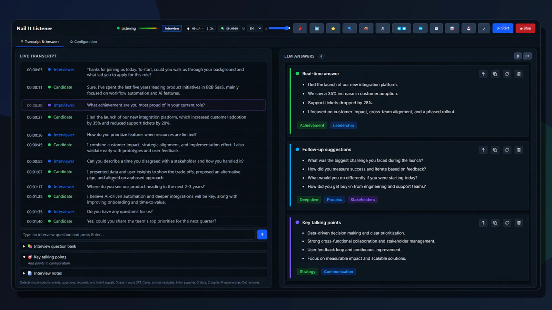Click Interviewer question at 00:00:36
Image resolution: width=552 pixels, height=310 pixels.
144,135
